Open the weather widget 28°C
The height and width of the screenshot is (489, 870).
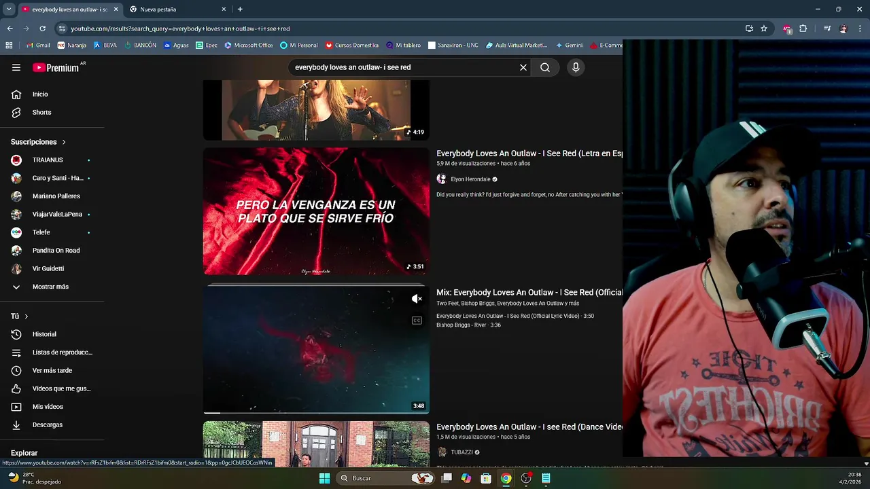[x=34, y=478]
